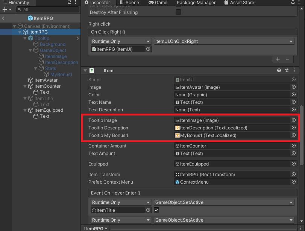305x231 pixels.
Task: Open Item component help reference
Action: click(279, 70)
